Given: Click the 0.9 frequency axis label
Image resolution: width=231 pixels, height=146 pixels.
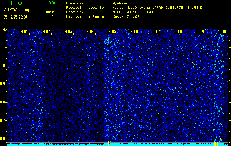Looking at the screenshot, I should (3, 84).
